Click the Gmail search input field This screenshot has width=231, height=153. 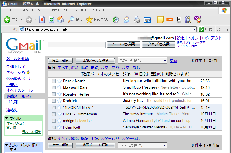point(76,44)
